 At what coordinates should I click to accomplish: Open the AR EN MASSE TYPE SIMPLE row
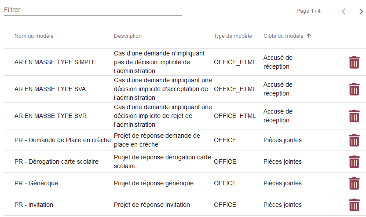55,62
